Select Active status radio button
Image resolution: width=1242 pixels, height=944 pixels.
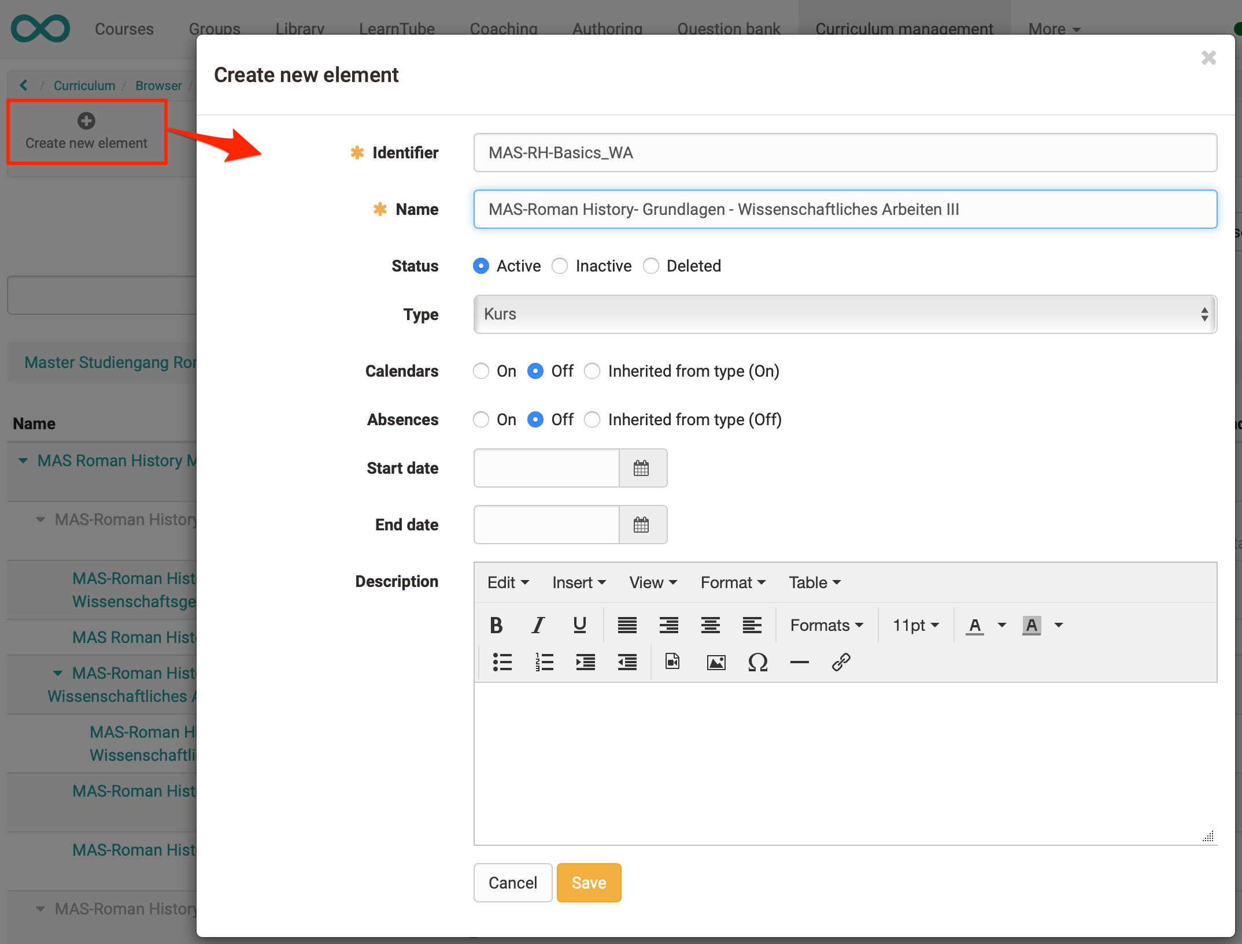click(481, 266)
